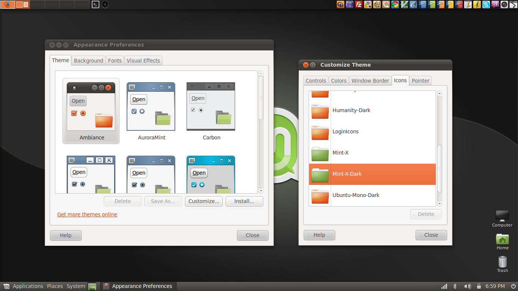Click Help in Appearance Preferences window

tap(66, 235)
